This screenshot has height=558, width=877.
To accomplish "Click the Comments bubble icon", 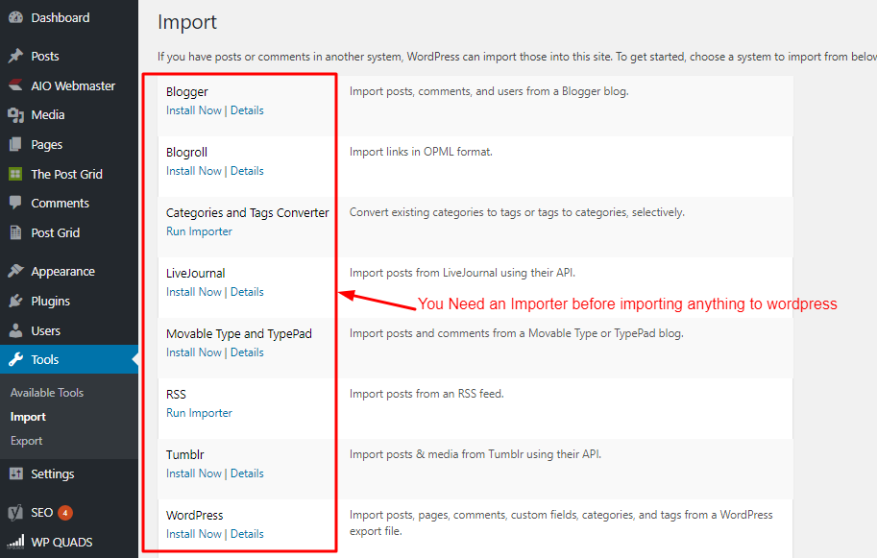I will pos(15,203).
